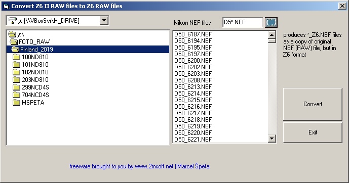This screenshot has width=349, height=183.
Task: Click the app icon in title bar
Action: pos(6,6)
